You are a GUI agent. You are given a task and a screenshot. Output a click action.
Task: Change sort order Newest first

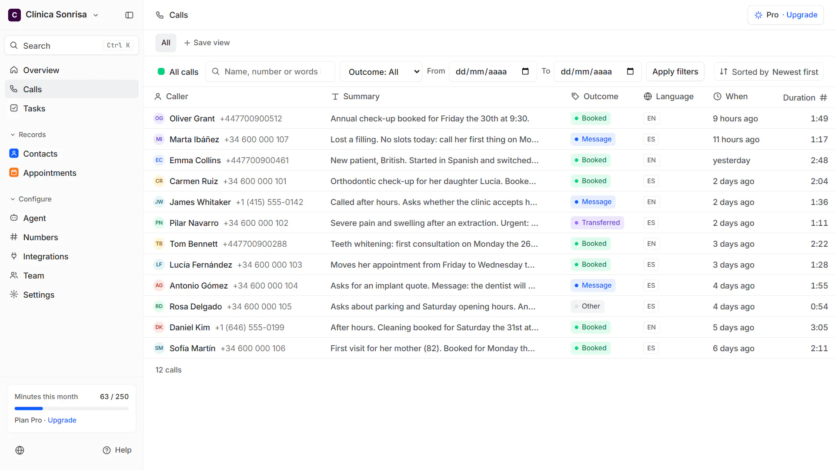(x=768, y=72)
